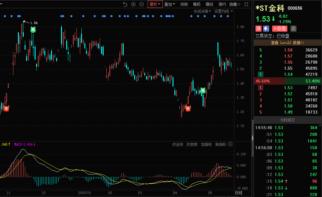
Task: Open the 复权 dropdown
Action: 155,4
